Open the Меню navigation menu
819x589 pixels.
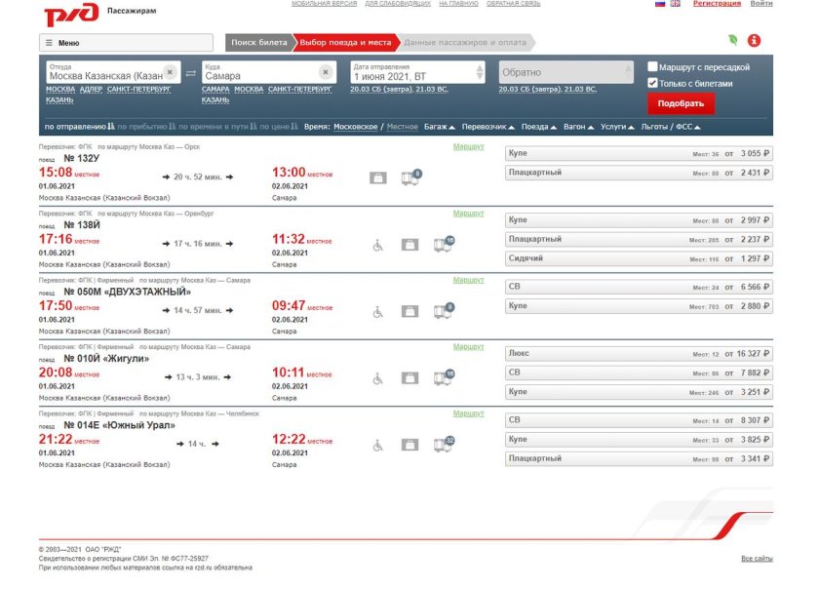[x=126, y=43]
